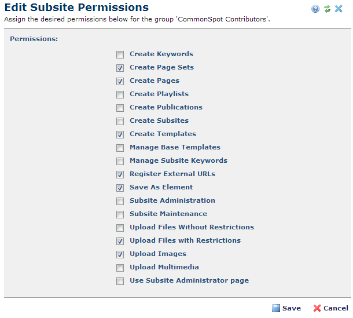The height and width of the screenshot is (318, 353).
Task: Click the help question mark icon
Action: click(315, 9)
